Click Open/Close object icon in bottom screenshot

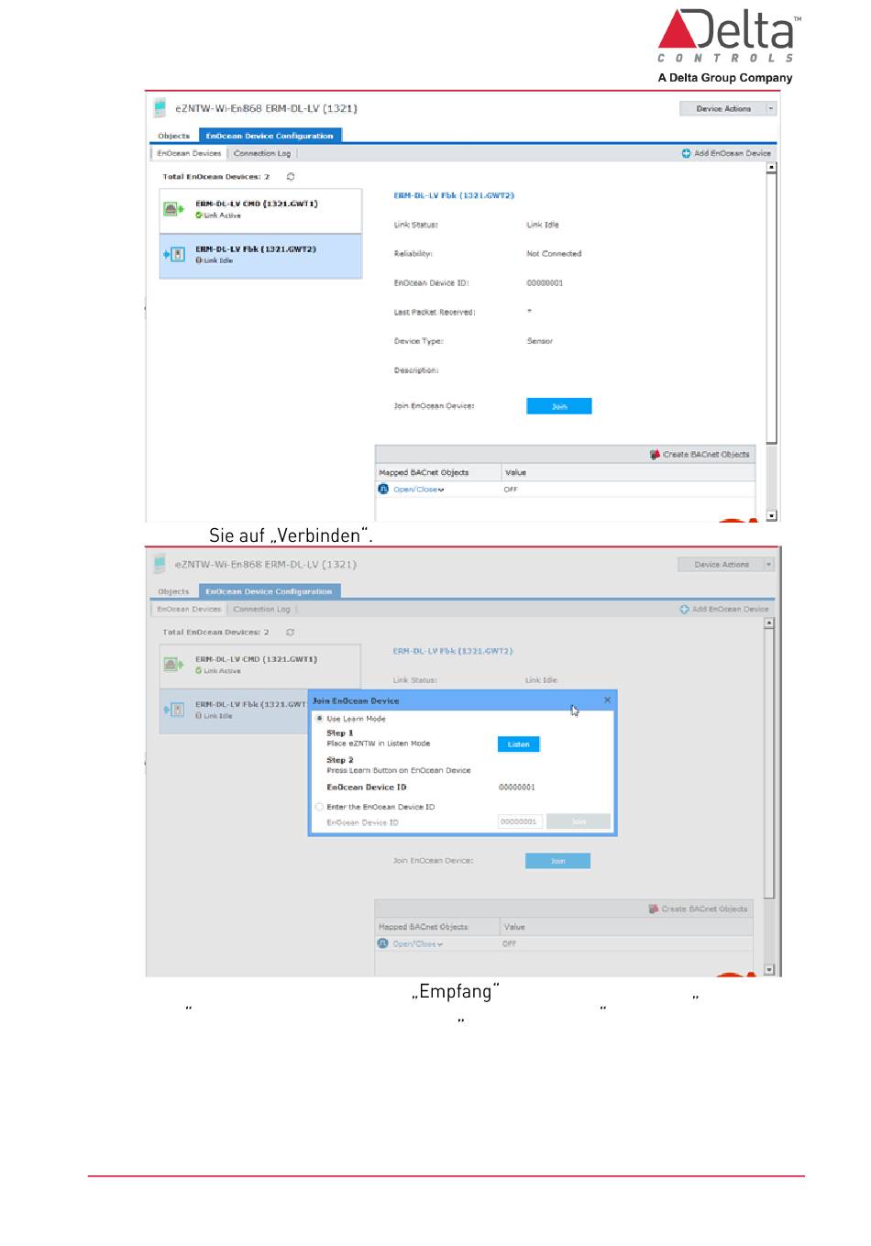coord(383,943)
